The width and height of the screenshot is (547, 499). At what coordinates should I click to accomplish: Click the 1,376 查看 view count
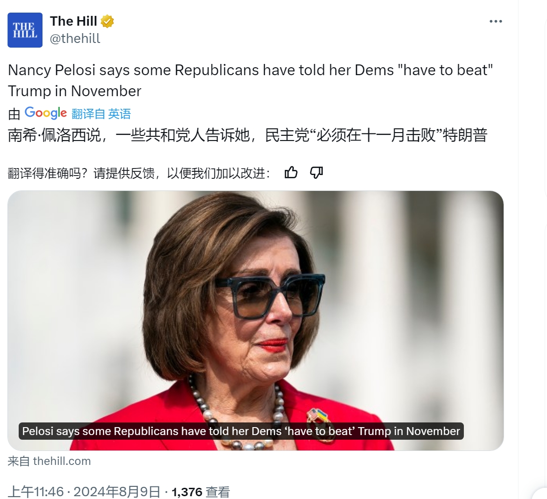(x=201, y=492)
